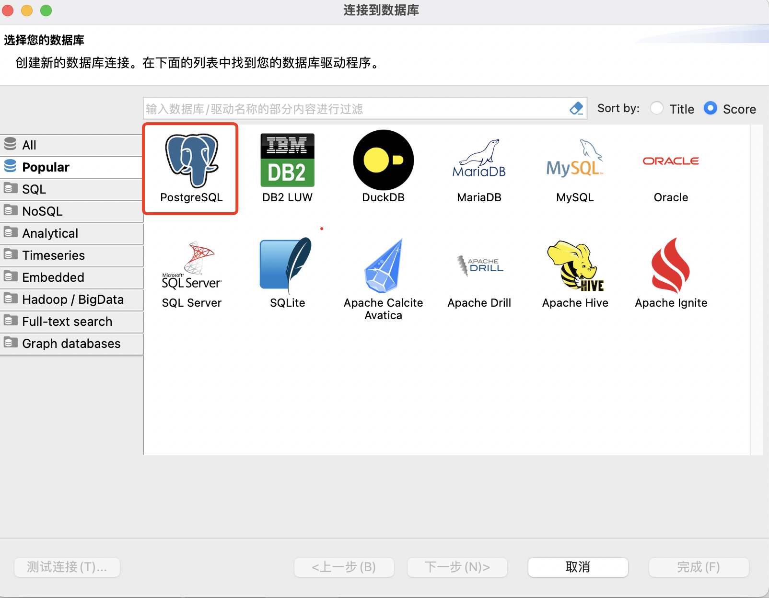Choose the Microsoft SQL Server driver
This screenshot has height=598, width=769.
click(x=191, y=266)
